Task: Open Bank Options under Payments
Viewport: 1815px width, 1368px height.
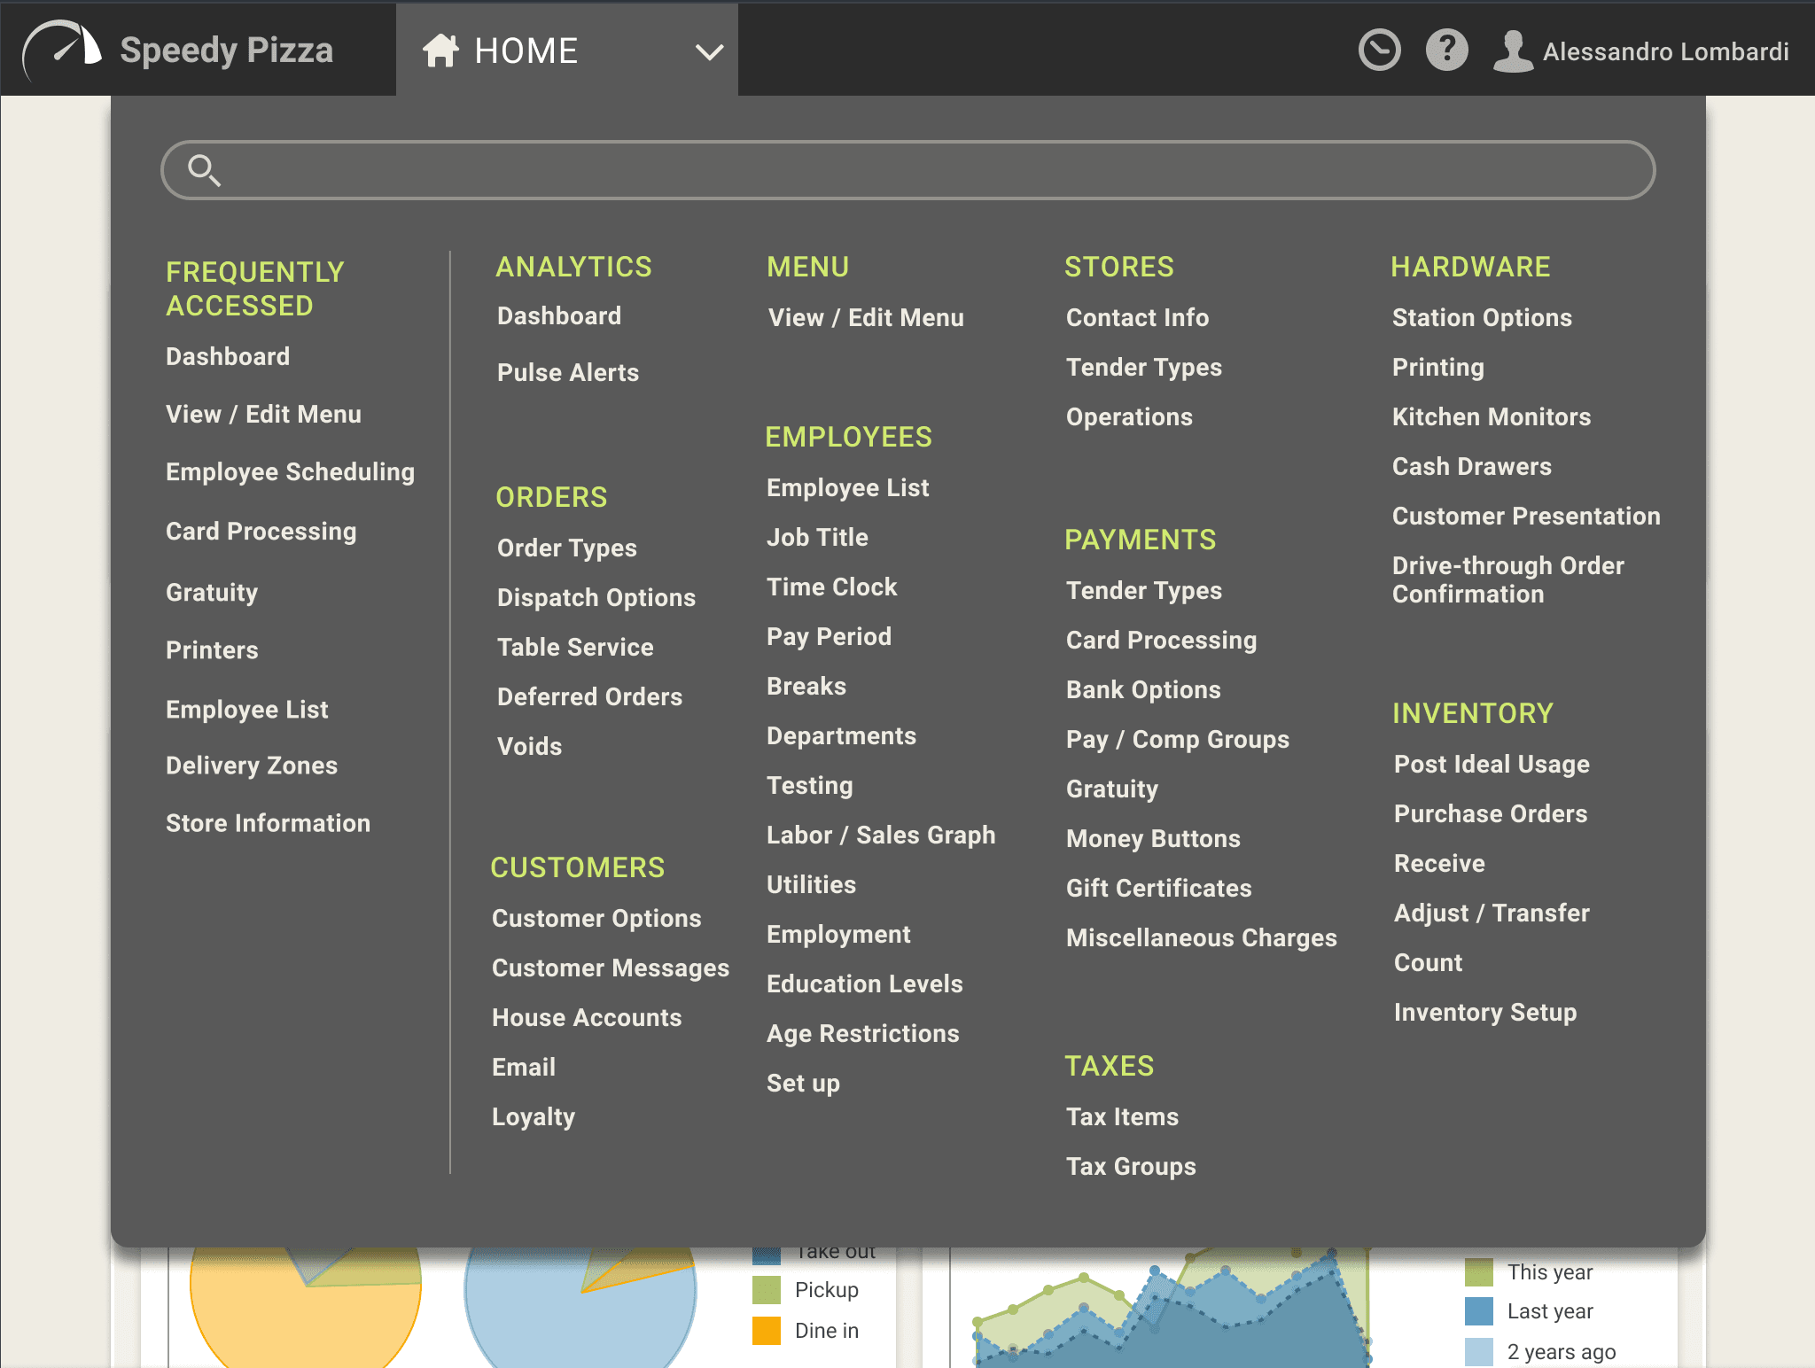Action: pos(1143,690)
